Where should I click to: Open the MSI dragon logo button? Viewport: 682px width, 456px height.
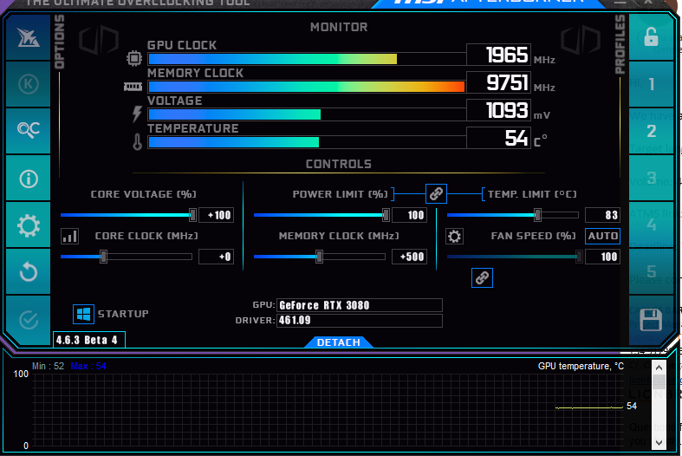[29, 37]
